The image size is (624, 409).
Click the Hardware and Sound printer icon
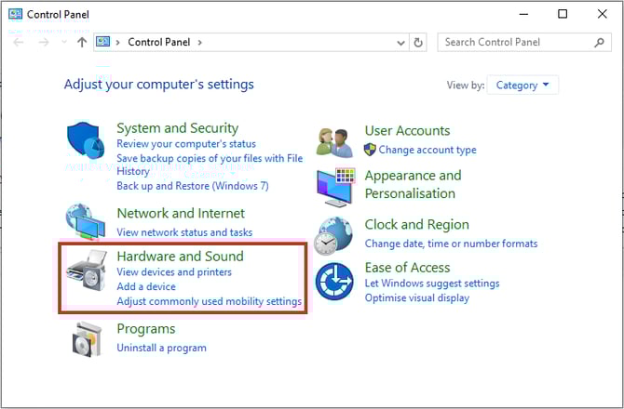point(88,272)
